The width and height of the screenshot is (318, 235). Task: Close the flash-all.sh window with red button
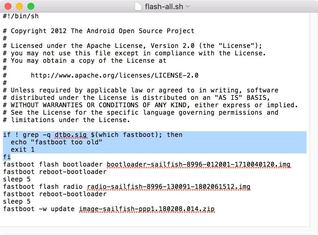(8, 6)
